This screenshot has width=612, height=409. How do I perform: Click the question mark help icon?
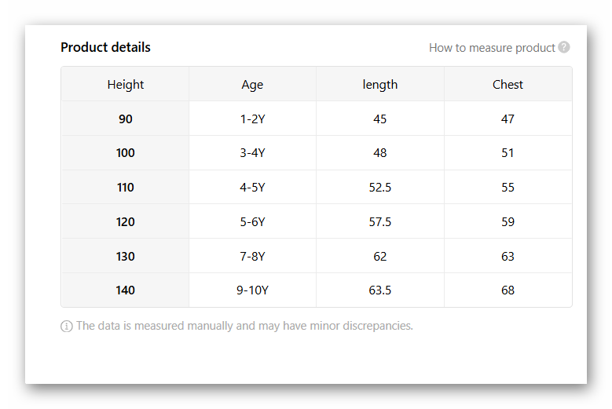(x=564, y=47)
